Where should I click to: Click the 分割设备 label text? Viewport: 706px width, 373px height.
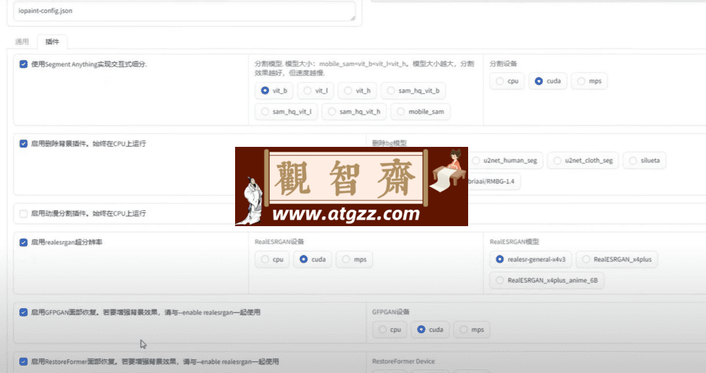pyautogui.click(x=503, y=64)
